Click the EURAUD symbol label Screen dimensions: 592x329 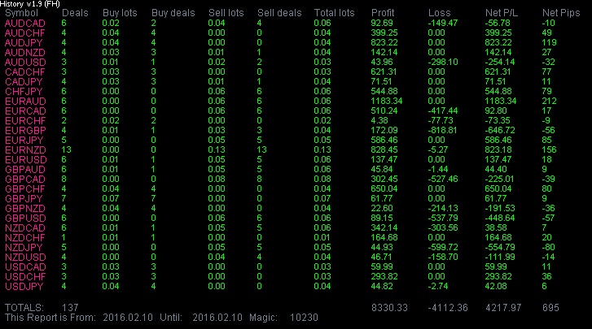point(25,102)
